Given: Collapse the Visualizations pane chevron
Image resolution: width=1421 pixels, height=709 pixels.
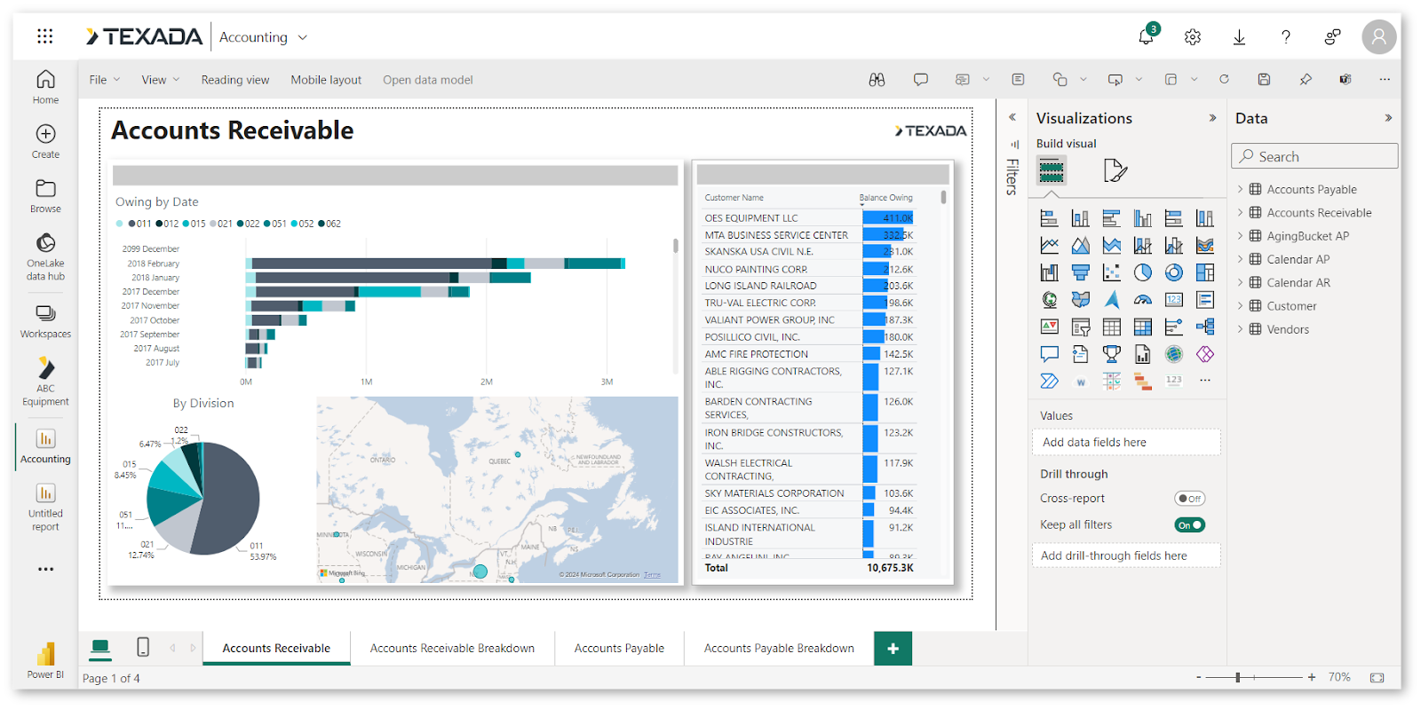Looking at the screenshot, I should (x=1213, y=118).
